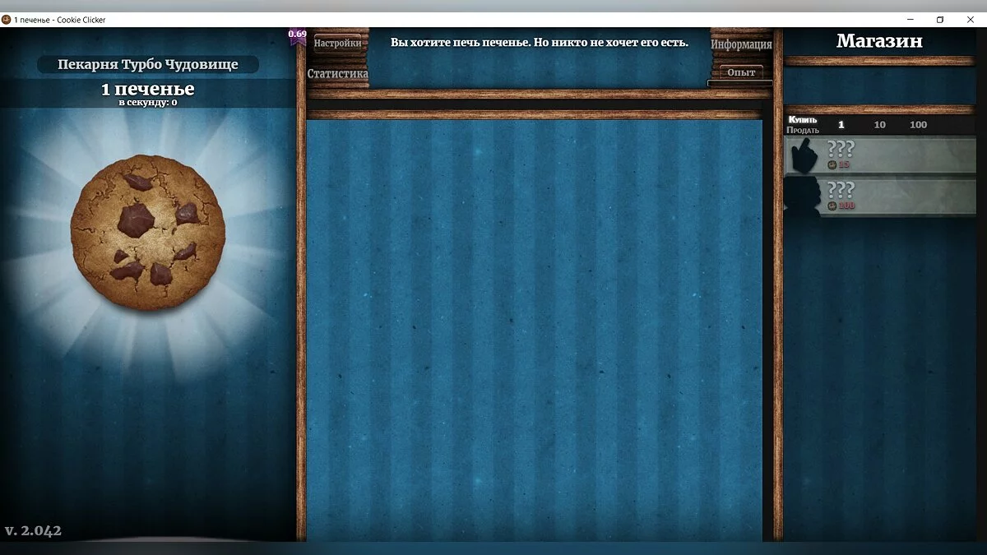Open the Статистика stats button
The height and width of the screenshot is (555, 987).
tap(337, 74)
